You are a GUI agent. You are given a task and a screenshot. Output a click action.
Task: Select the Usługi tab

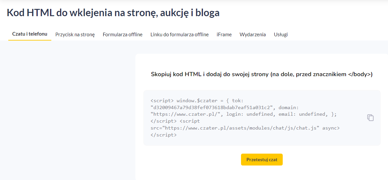281,35
